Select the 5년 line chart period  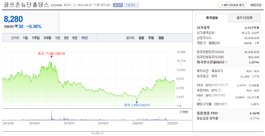[75, 38]
